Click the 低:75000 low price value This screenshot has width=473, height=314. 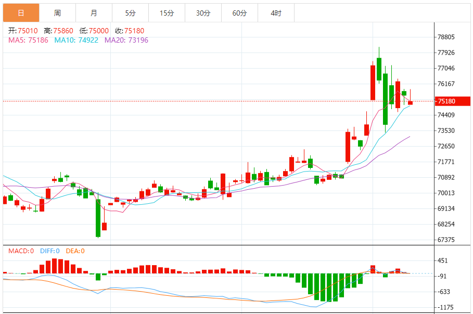(x=94, y=31)
